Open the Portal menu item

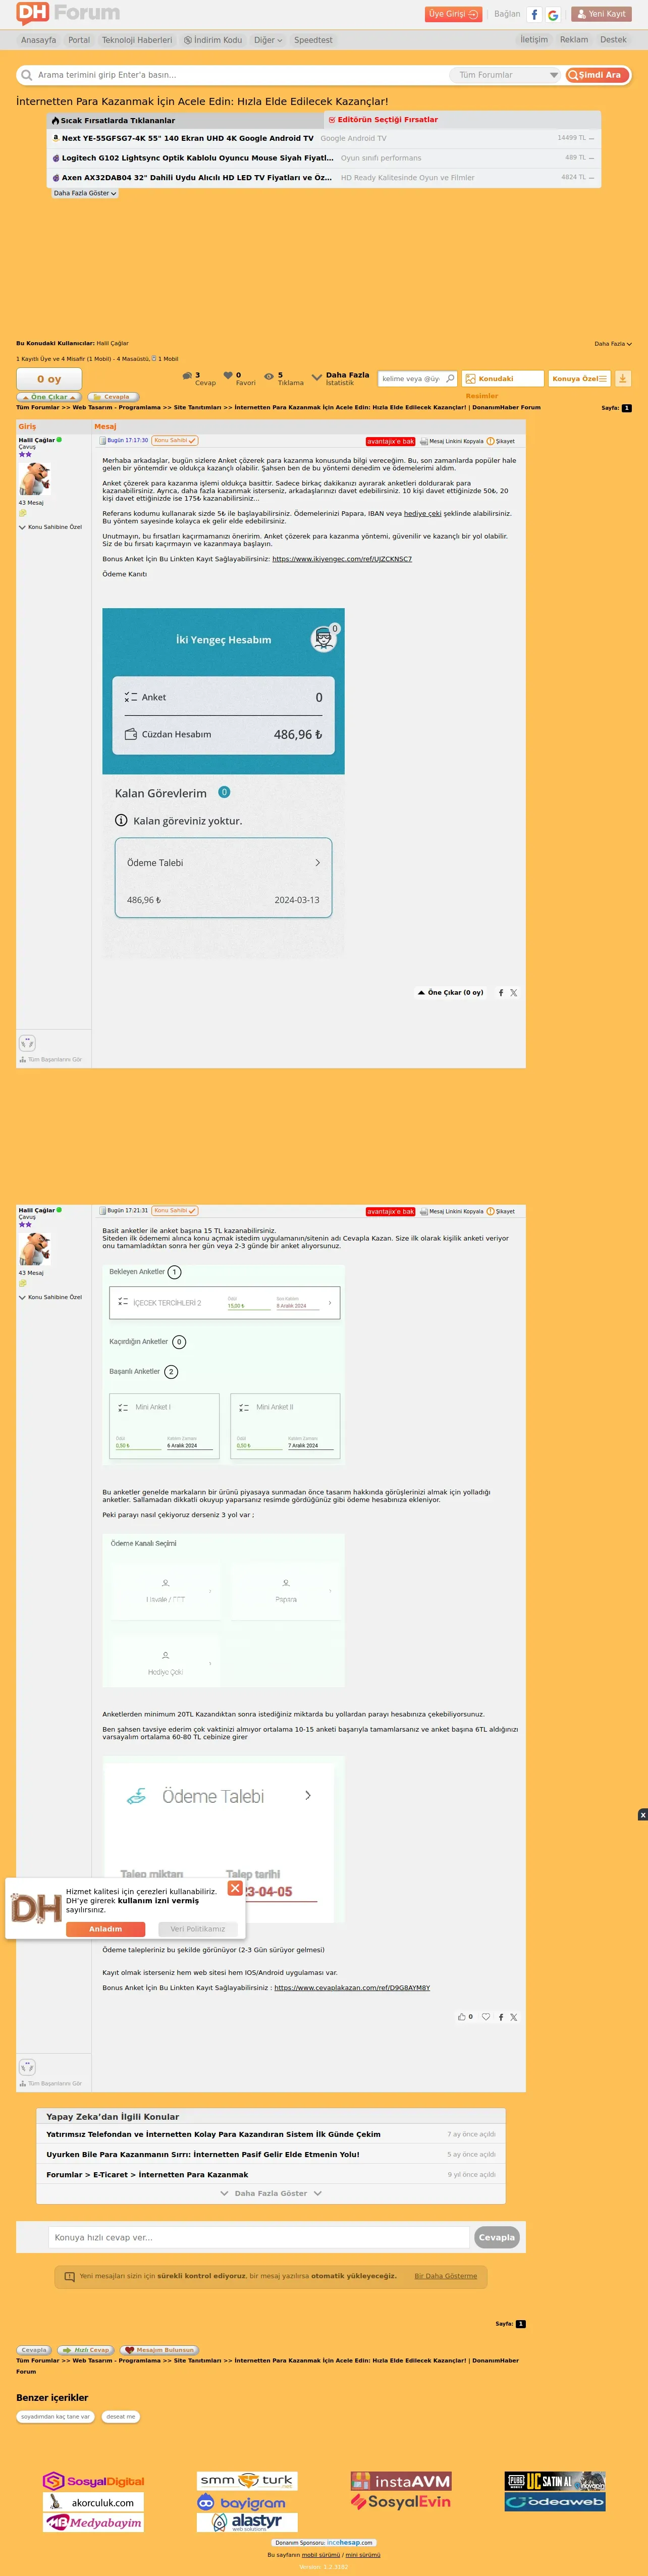coord(79,40)
